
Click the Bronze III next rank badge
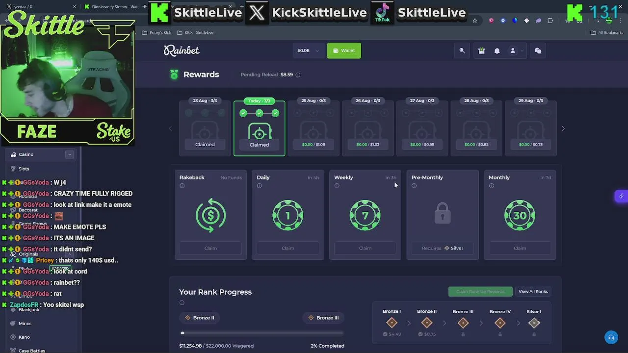tap(323, 318)
